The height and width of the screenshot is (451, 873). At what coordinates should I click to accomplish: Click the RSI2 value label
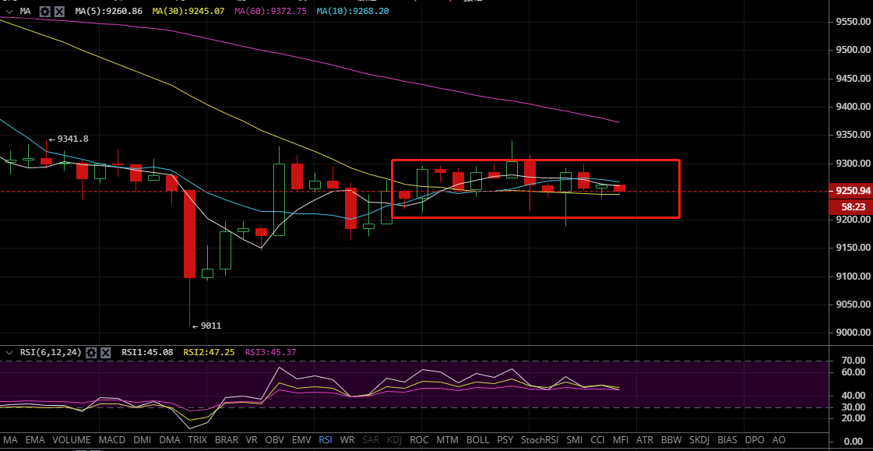click(207, 353)
